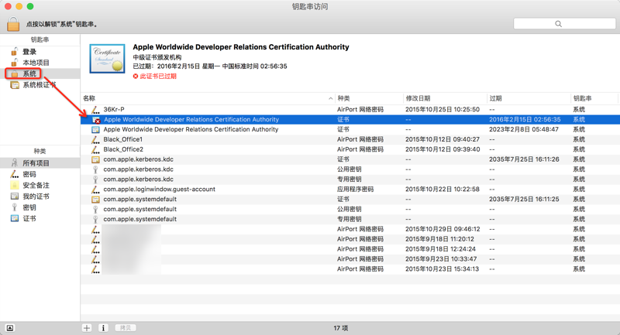
Task: Click the 密钥 key icon in sidebar
Action: tap(15, 207)
